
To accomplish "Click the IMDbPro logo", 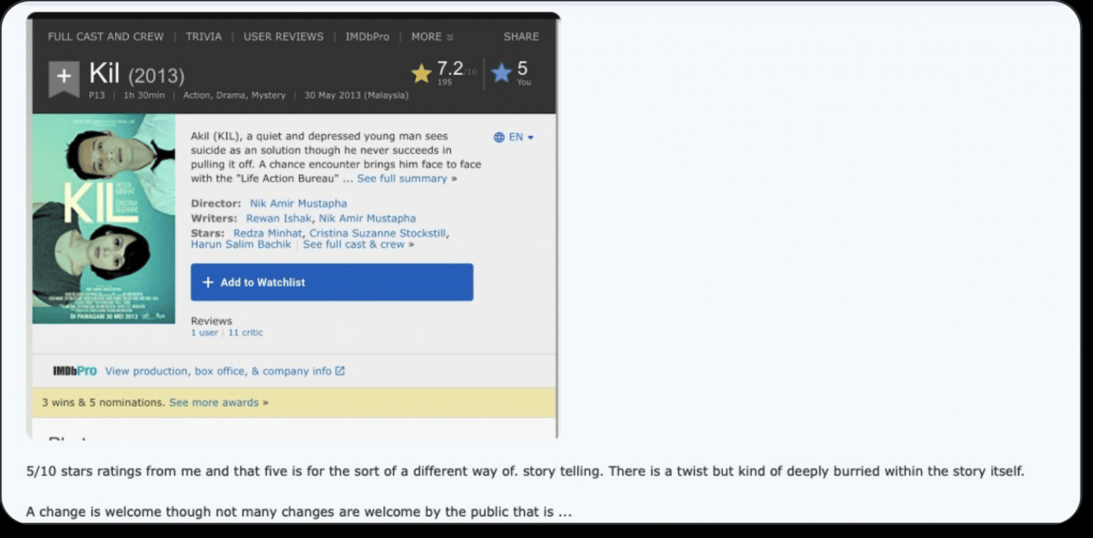I will click(74, 371).
